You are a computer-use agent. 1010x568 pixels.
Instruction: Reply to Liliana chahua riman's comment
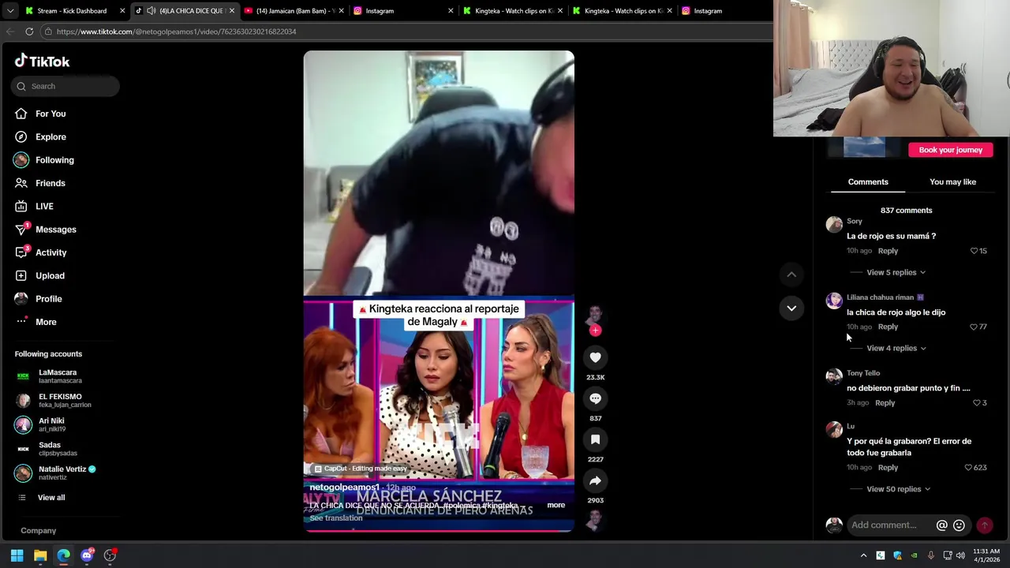click(x=888, y=327)
